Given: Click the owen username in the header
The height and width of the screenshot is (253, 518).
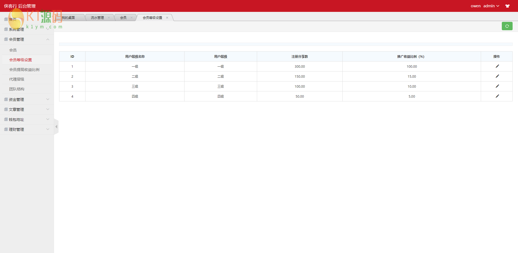Looking at the screenshot, I should click(476, 6).
